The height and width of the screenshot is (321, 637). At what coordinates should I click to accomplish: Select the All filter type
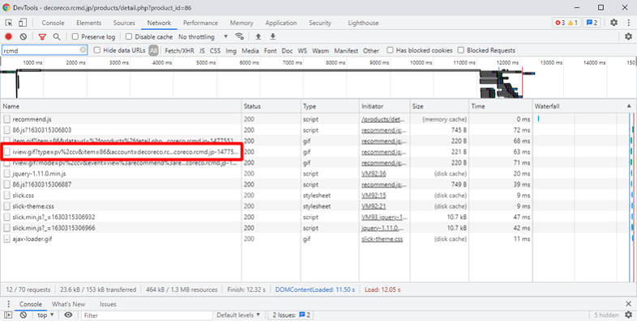153,50
